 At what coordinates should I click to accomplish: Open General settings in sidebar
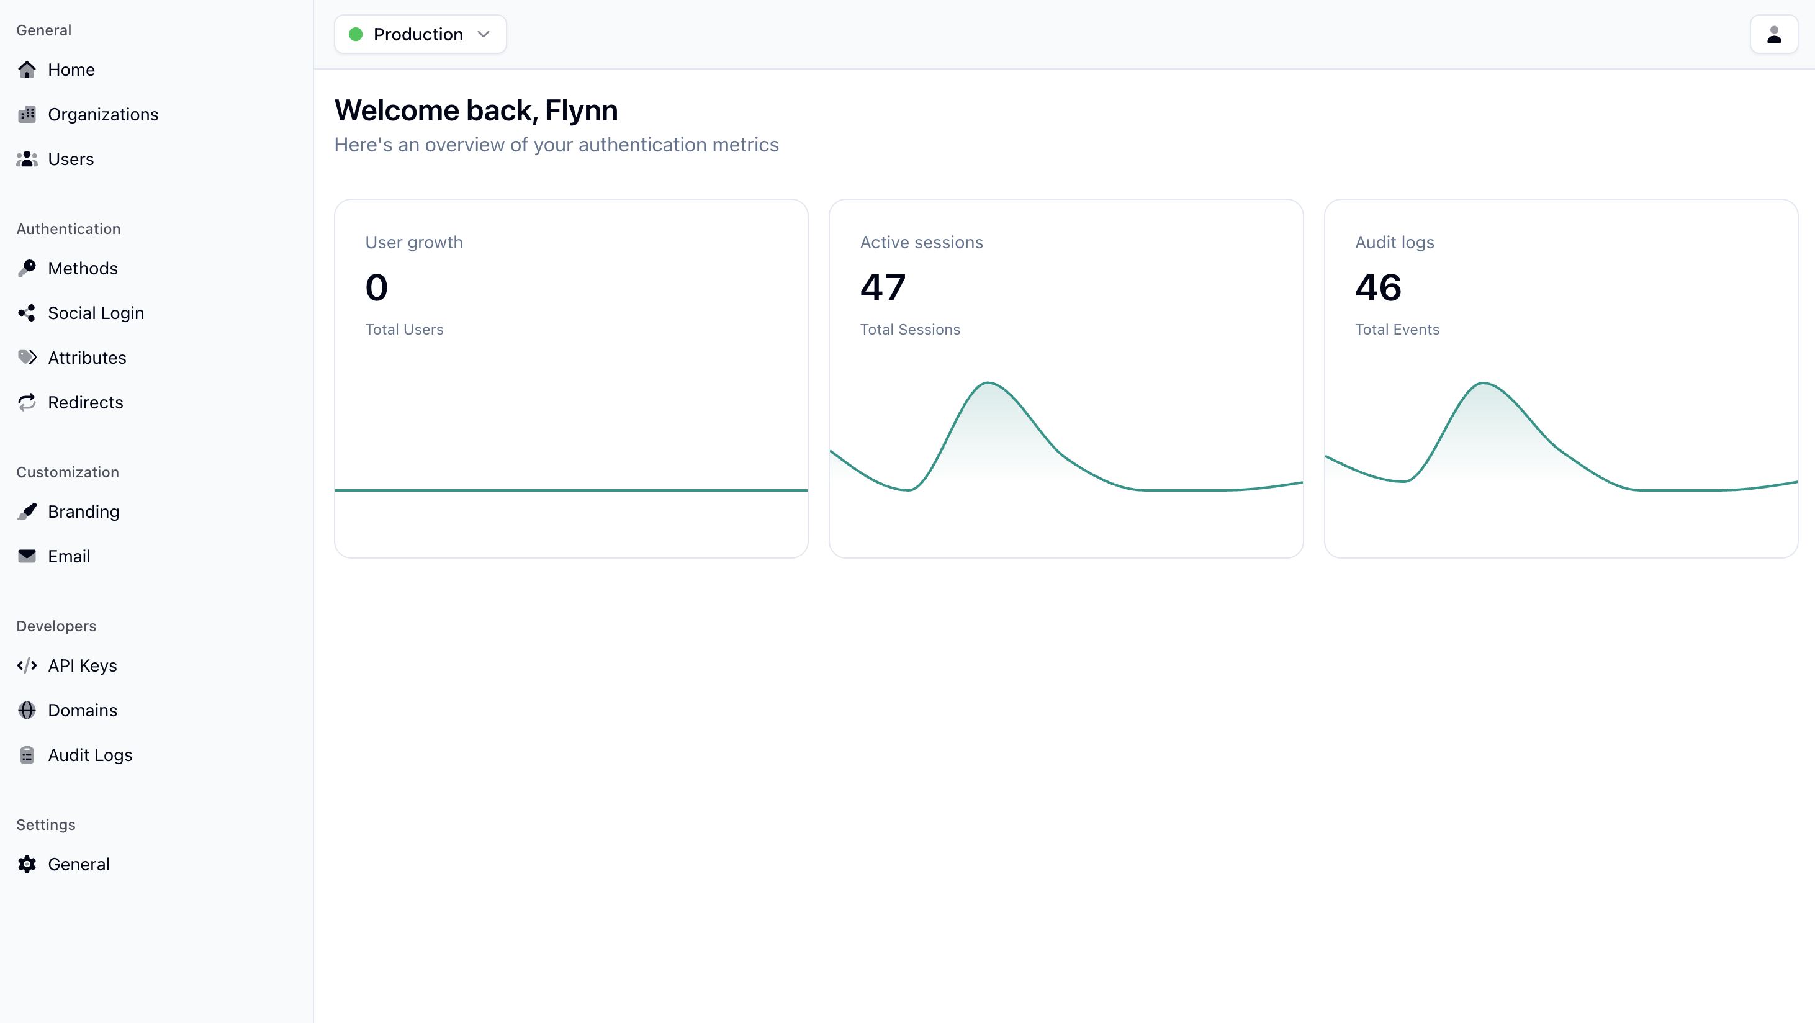[78, 865]
